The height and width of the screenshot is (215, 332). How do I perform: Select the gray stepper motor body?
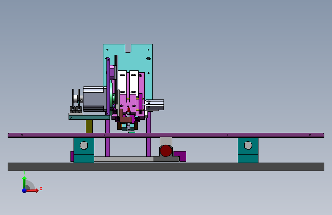click(x=94, y=99)
